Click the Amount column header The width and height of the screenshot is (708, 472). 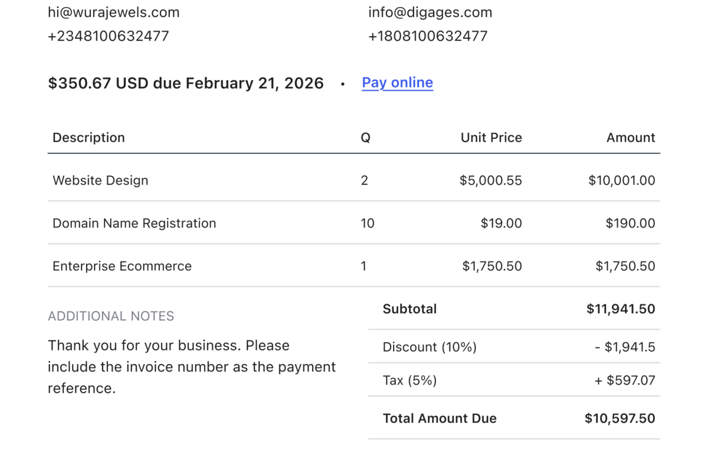pyautogui.click(x=631, y=137)
